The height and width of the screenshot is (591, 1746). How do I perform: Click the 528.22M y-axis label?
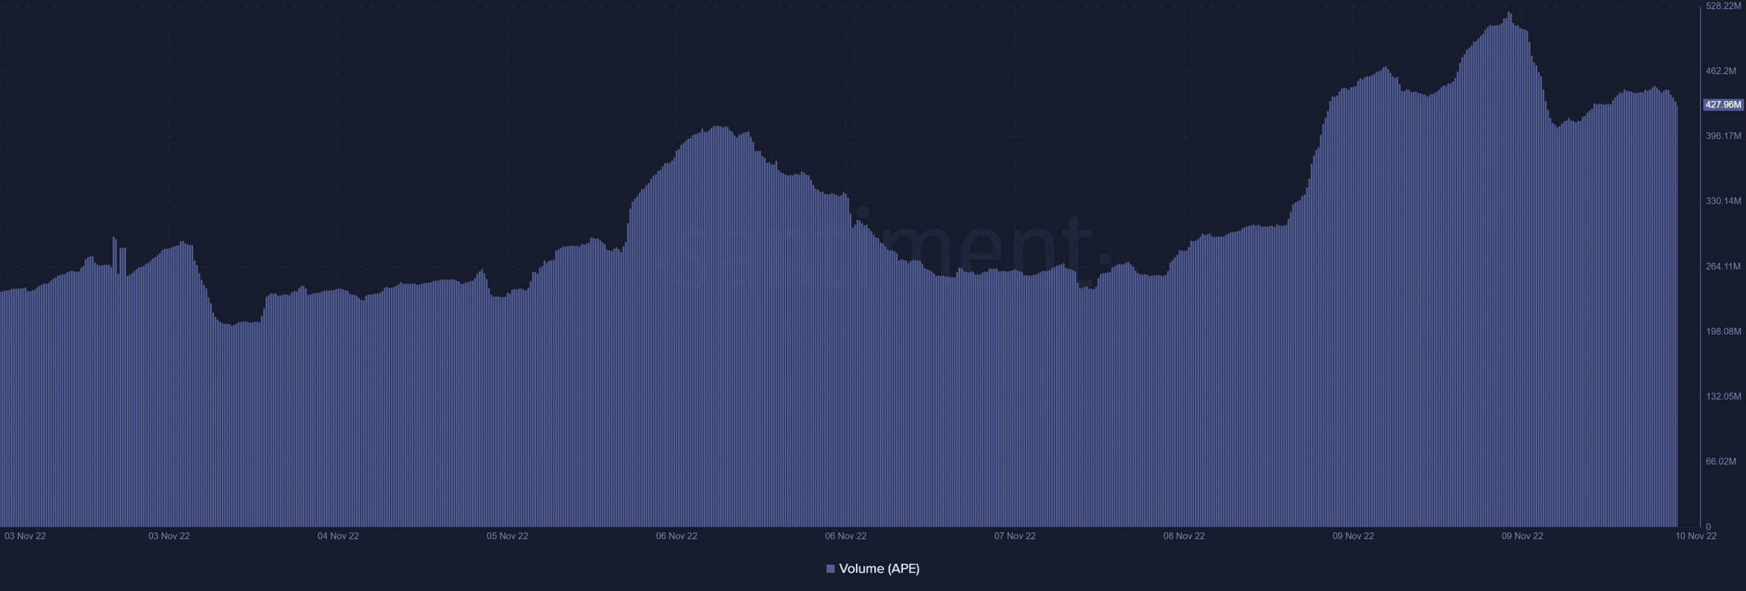[x=1723, y=5]
